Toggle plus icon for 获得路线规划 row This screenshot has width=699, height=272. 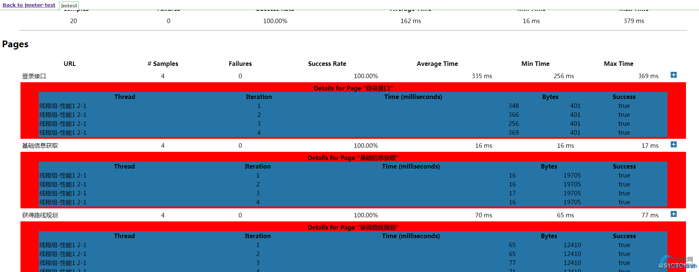pos(673,214)
